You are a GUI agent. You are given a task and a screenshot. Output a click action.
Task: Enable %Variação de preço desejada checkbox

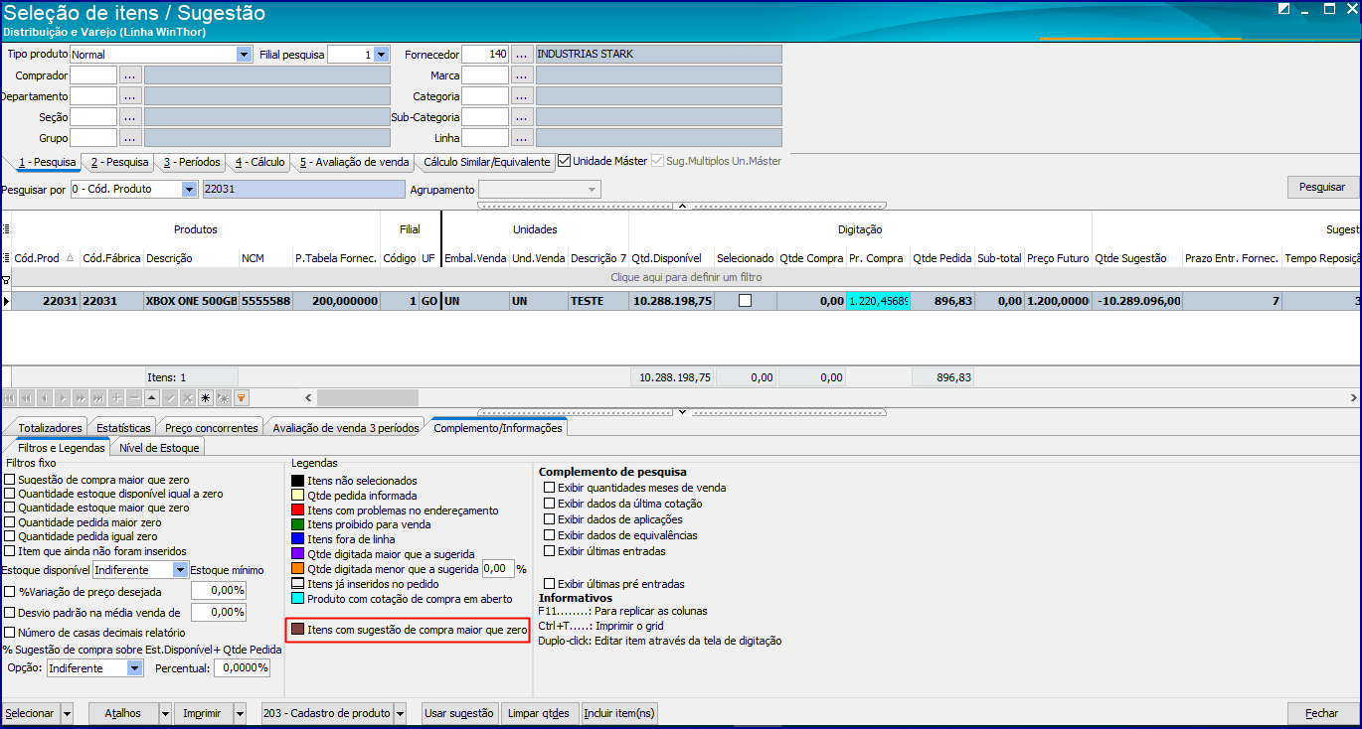10,591
